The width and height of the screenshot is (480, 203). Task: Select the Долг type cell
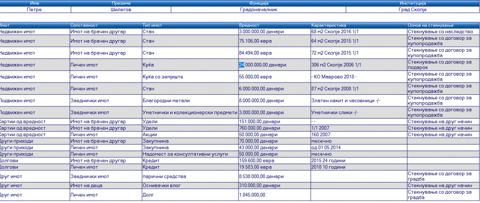pyautogui.click(x=190, y=195)
